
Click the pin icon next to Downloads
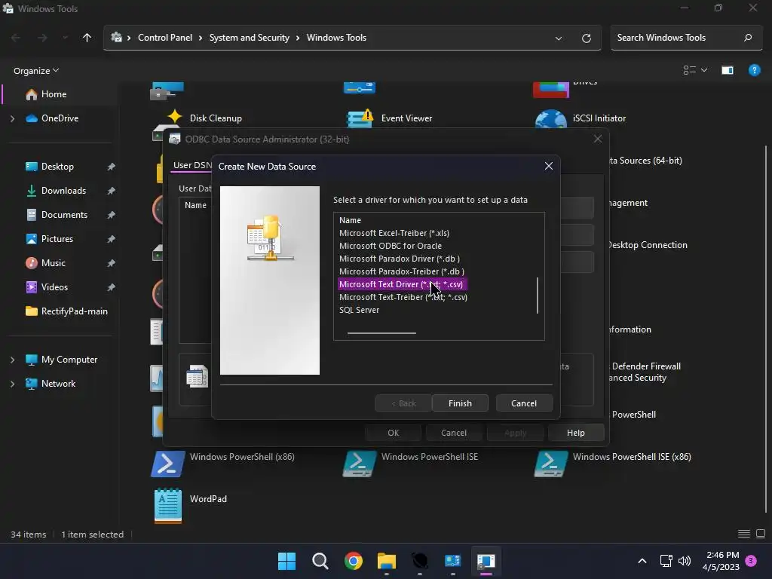pyautogui.click(x=112, y=191)
